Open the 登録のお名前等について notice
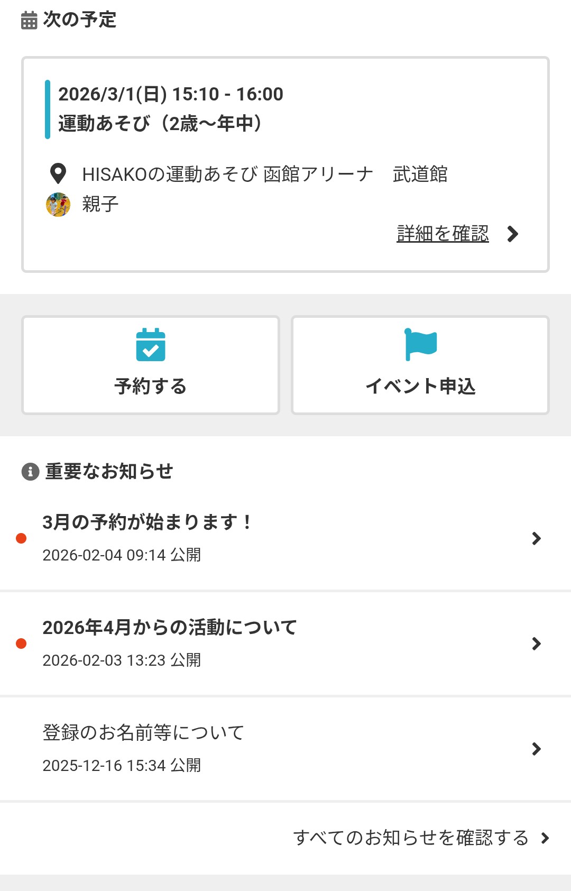The height and width of the screenshot is (891, 571). 143,733
